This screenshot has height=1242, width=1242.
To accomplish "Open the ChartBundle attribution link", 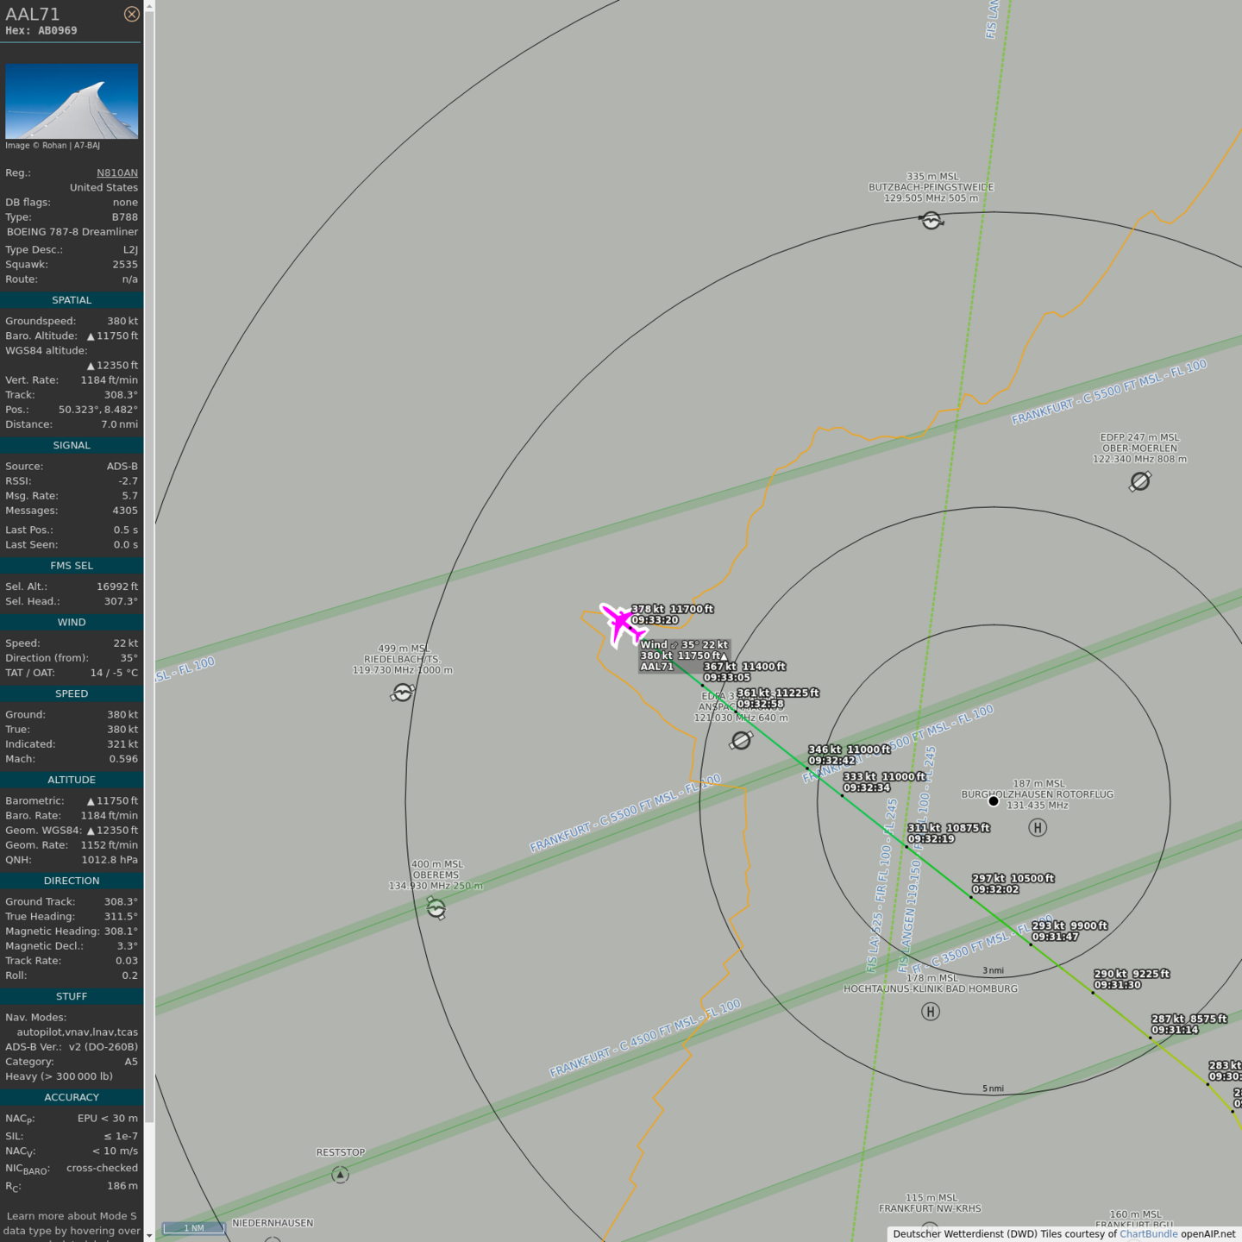I will tap(1148, 1234).
